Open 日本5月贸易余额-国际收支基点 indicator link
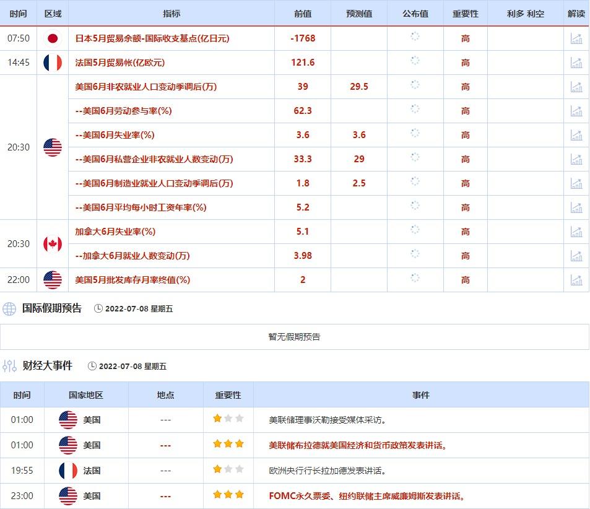This screenshot has width=590, height=509. click(x=152, y=38)
